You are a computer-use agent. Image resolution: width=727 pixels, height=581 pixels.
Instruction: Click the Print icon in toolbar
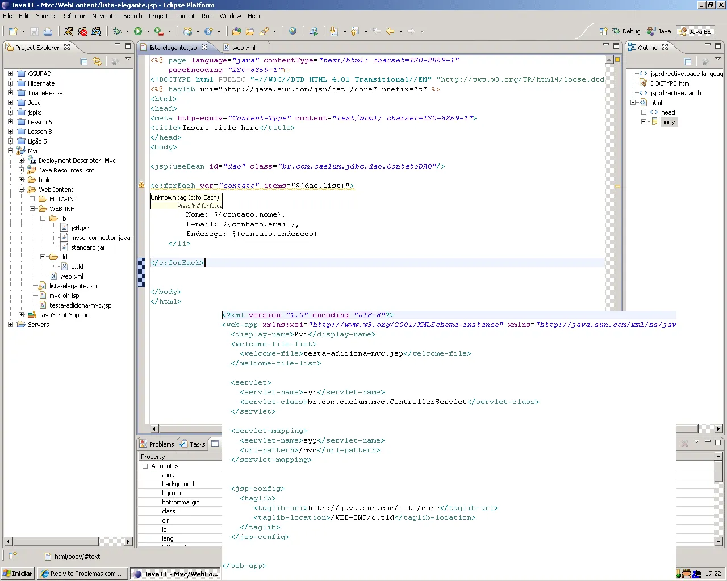point(48,32)
